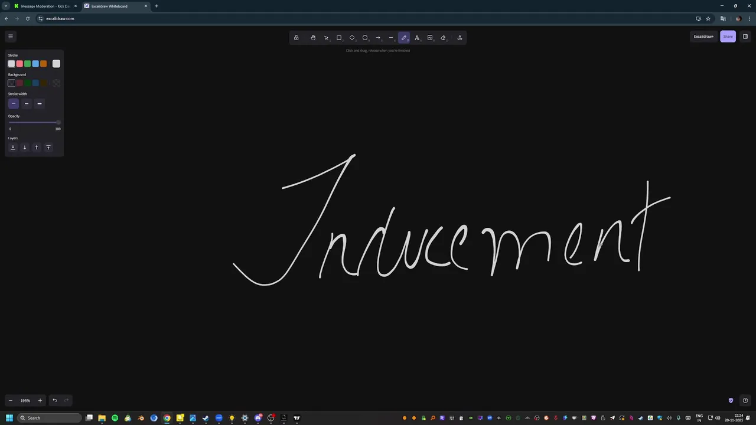Choose white stroke color swatch

pyautogui.click(x=11, y=64)
